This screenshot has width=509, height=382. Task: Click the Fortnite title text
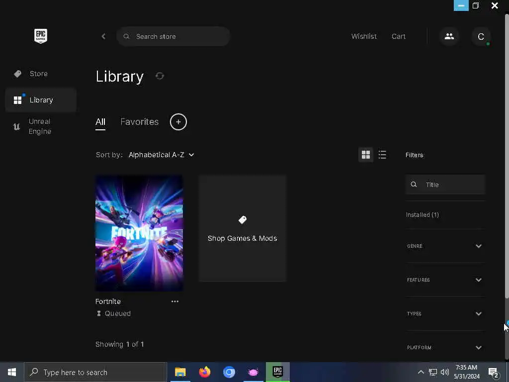pyautogui.click(x=108, y=301)
